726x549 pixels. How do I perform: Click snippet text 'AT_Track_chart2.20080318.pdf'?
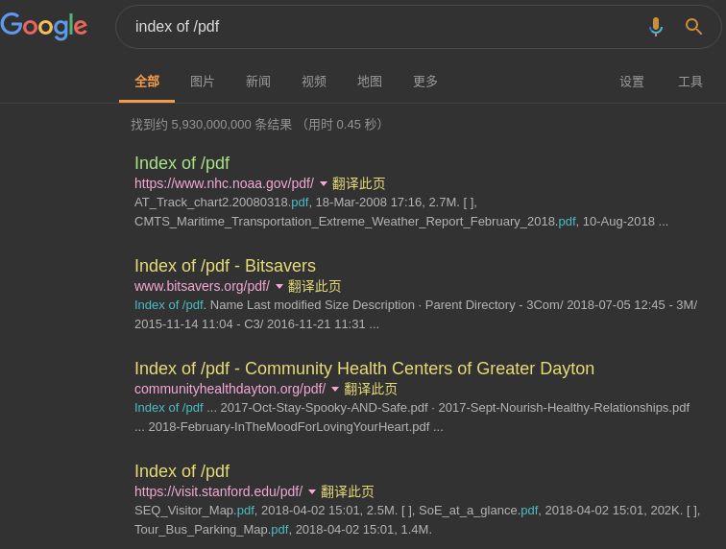click(221, 203)
